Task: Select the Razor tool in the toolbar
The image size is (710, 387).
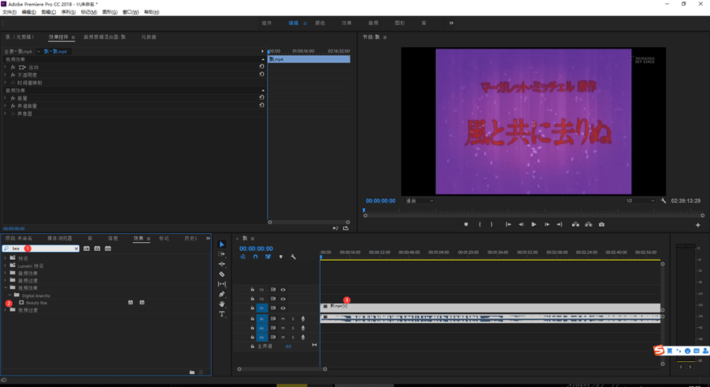Action: (222, 274)
